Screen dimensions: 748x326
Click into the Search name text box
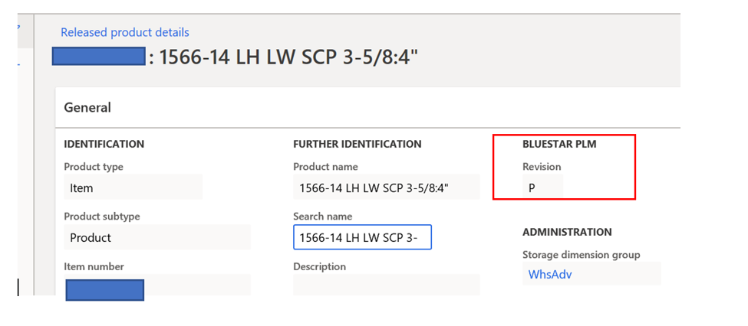point(362,237)
